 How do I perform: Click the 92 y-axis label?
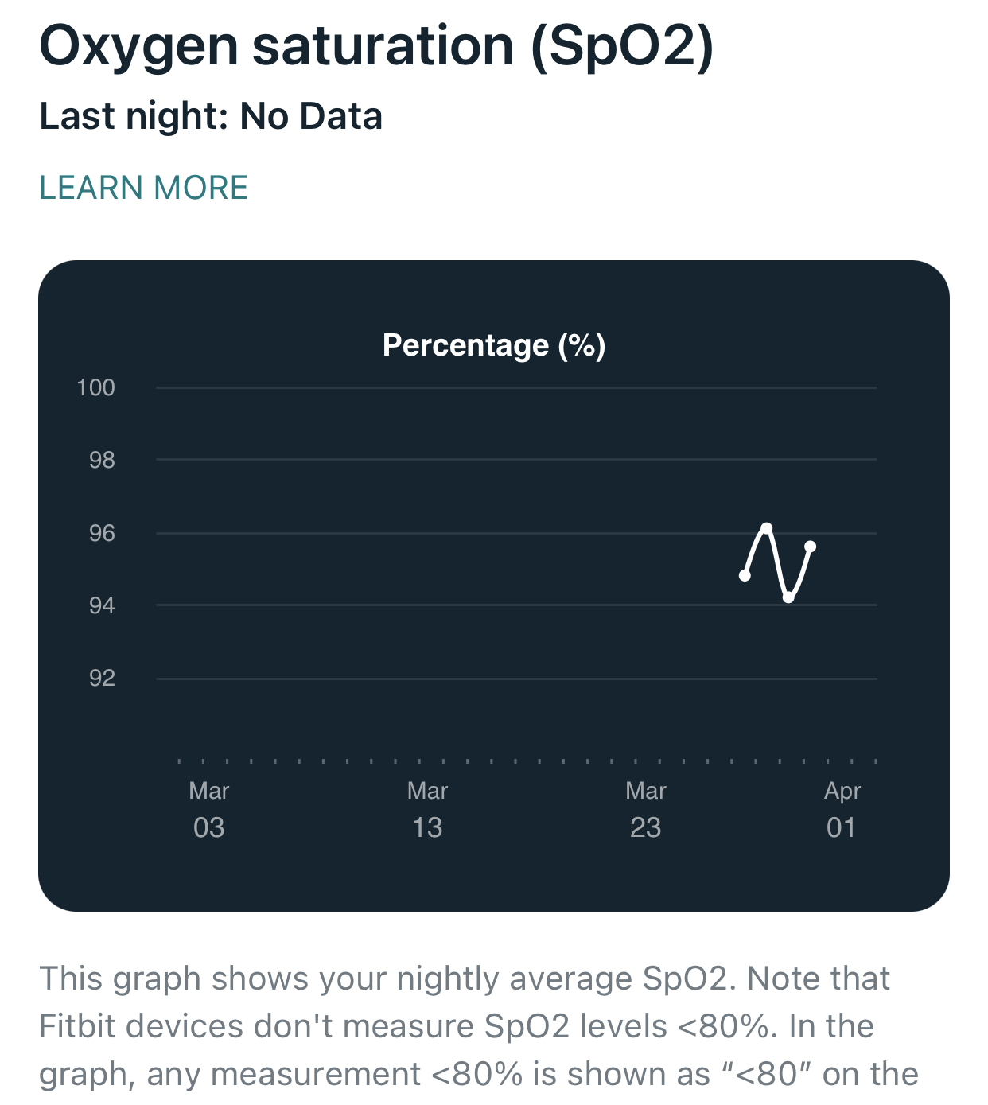[102, 678]
